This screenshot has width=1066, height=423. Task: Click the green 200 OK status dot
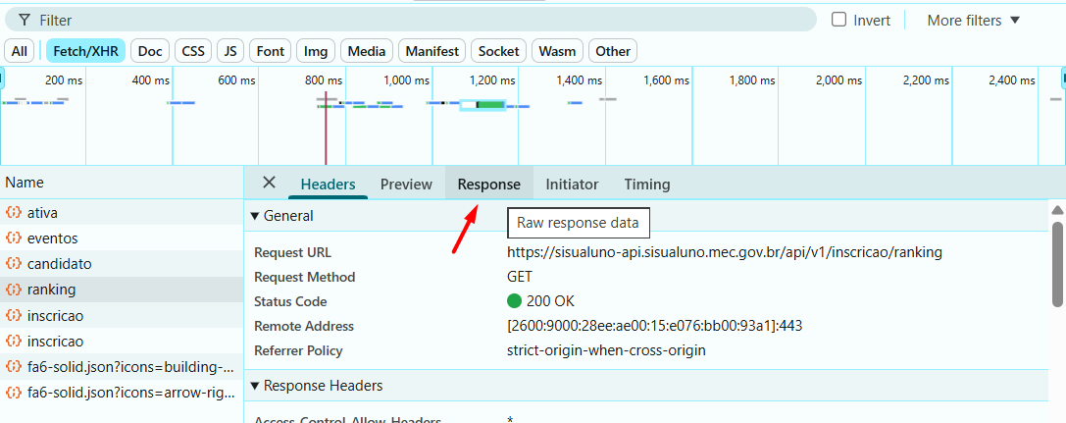click(x=514, y=301)
